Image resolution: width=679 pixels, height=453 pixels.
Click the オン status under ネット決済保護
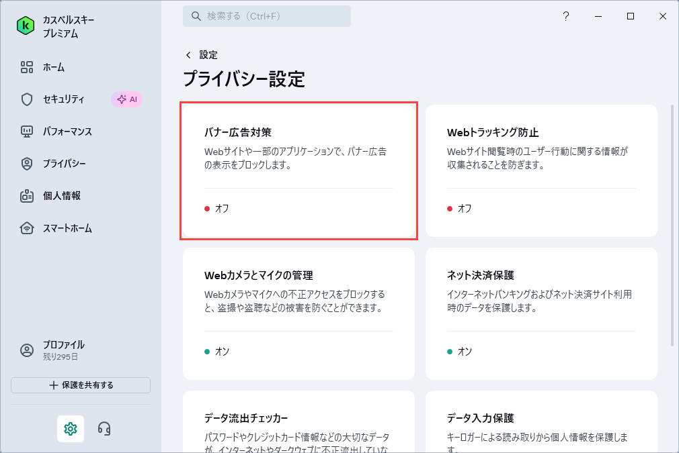point(459,352)
